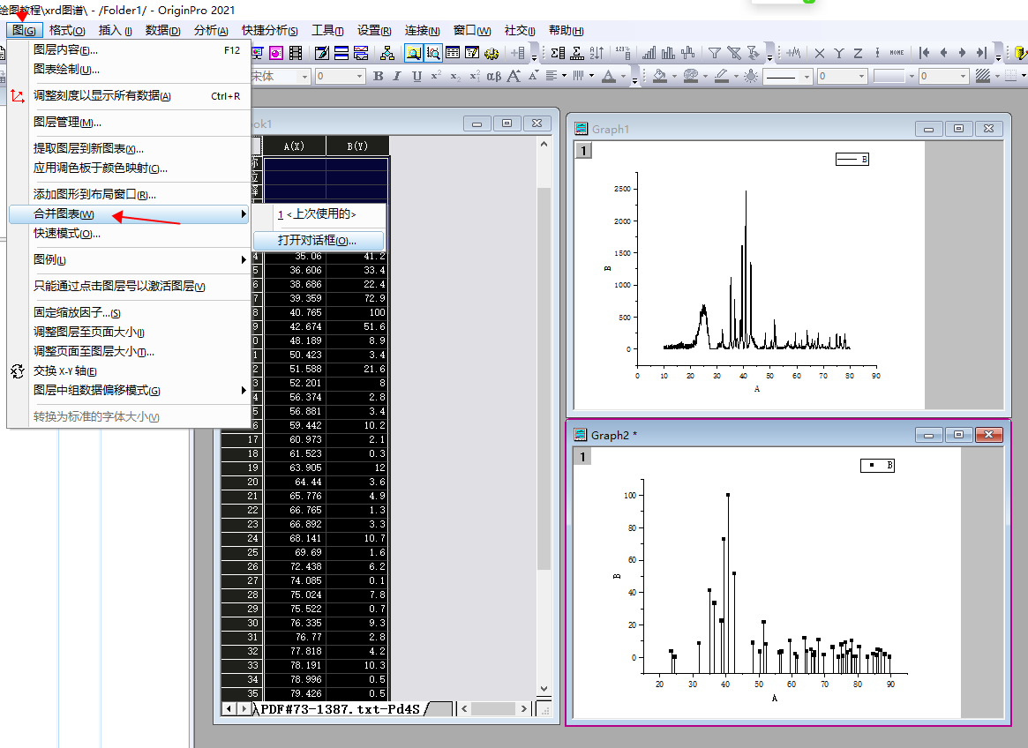1028x748 pixels.
Task: Click scroll-up arrow in workbook window
Action: click(x=544, y=145)
